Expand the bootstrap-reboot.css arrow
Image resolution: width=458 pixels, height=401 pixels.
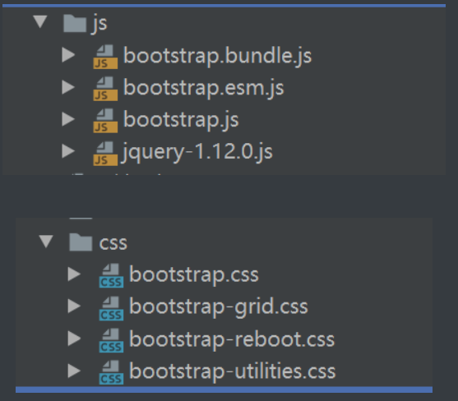click(x=74, y=339)
